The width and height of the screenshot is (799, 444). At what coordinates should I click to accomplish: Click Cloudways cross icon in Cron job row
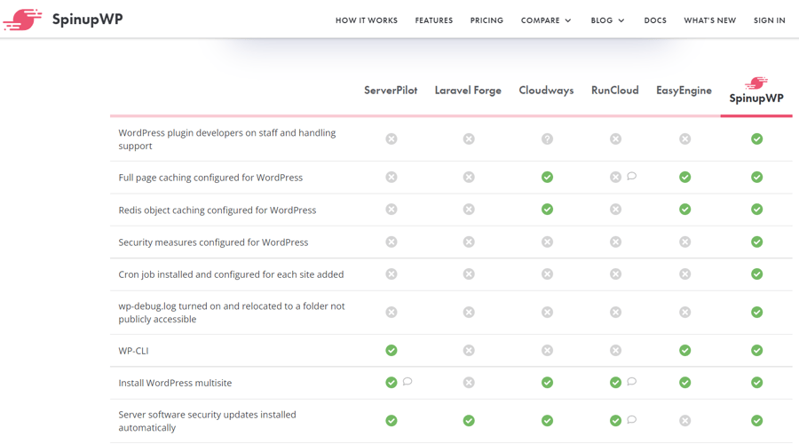point(547,274)
